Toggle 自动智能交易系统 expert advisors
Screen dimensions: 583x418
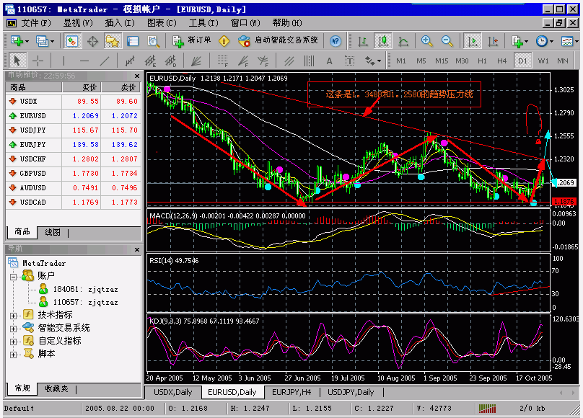pyautogui.click(x=278, y=41)
